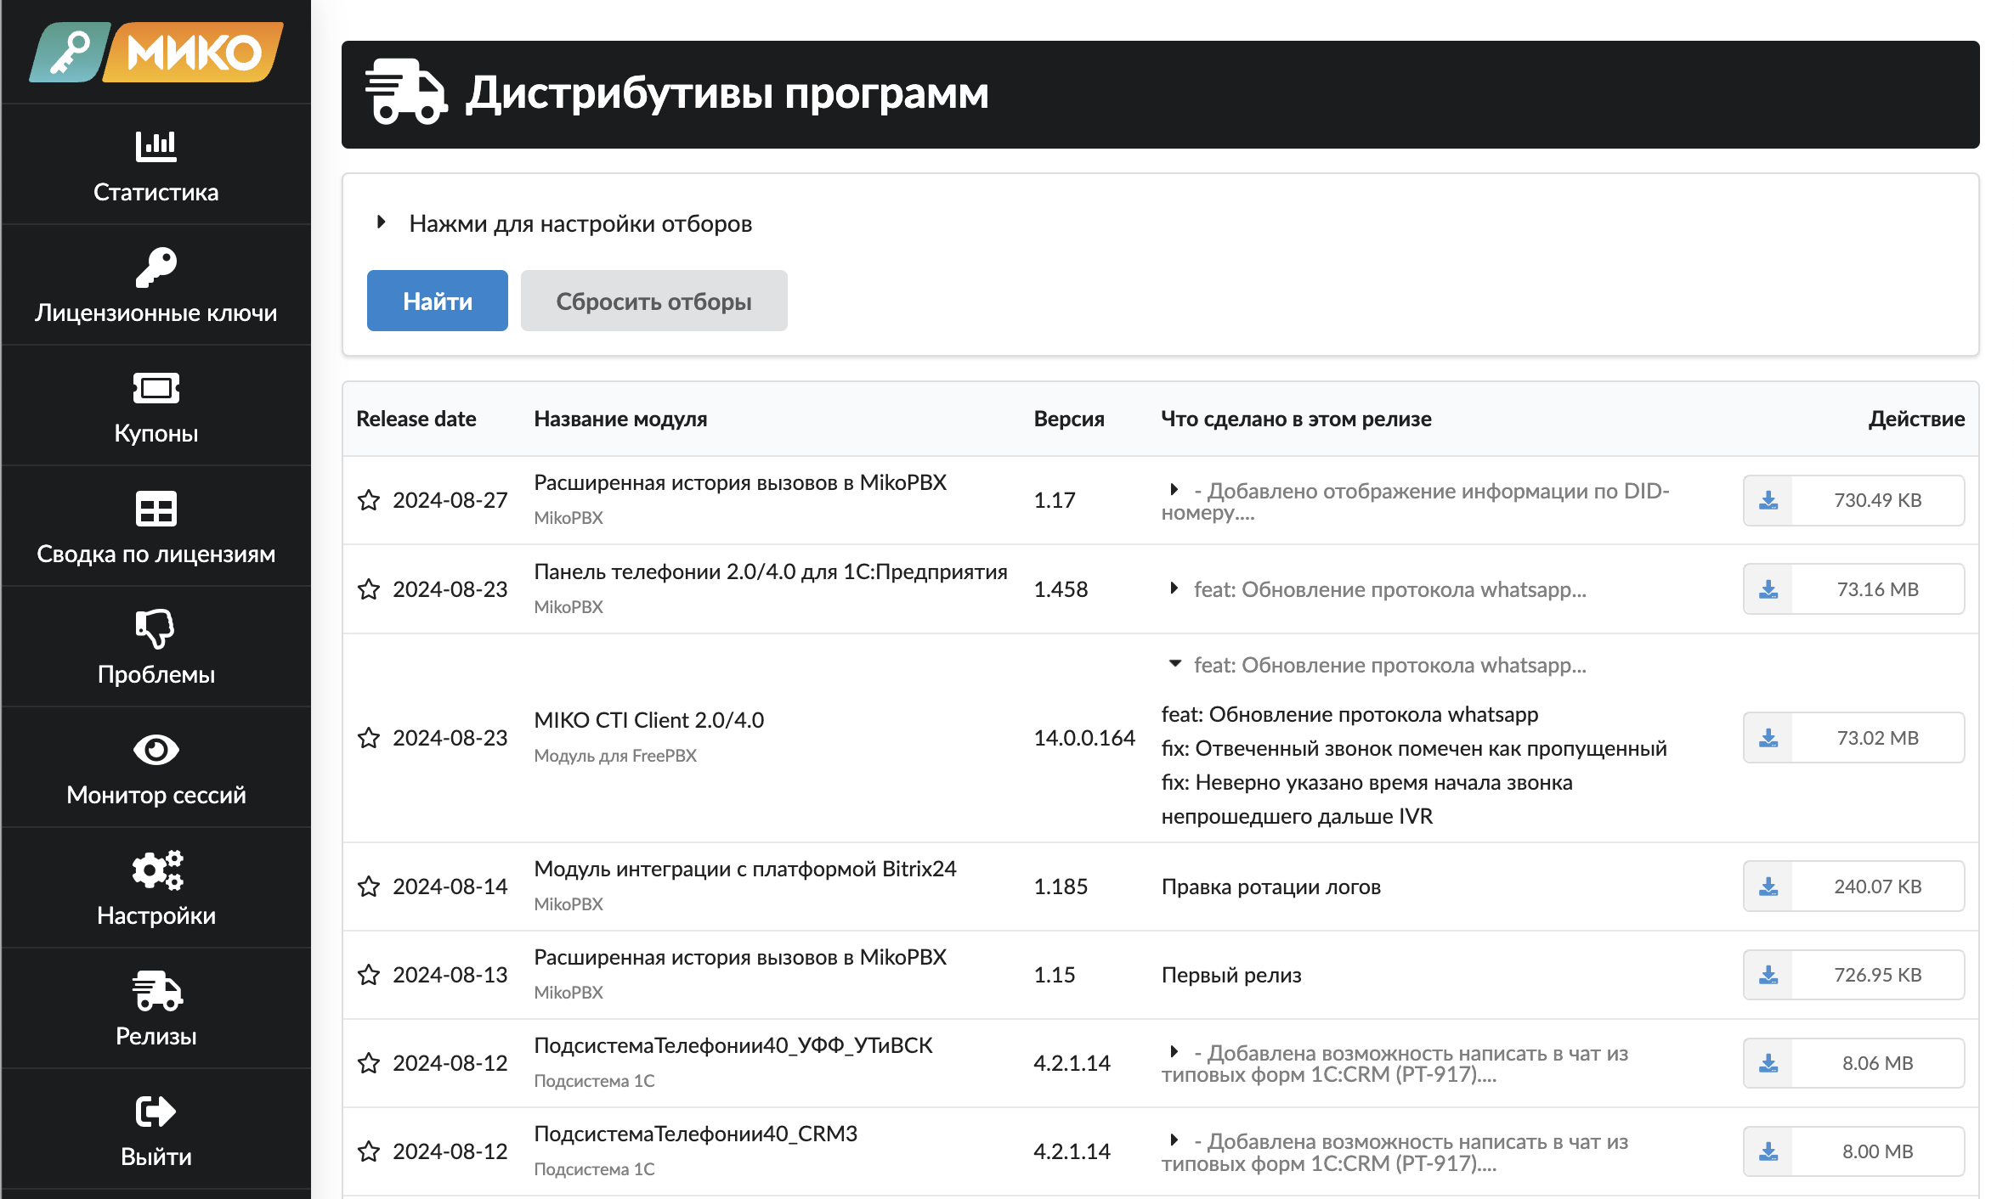Download the 240.07 KB distribution
The image size is (2014, 1199).
tap(1854, 887)
